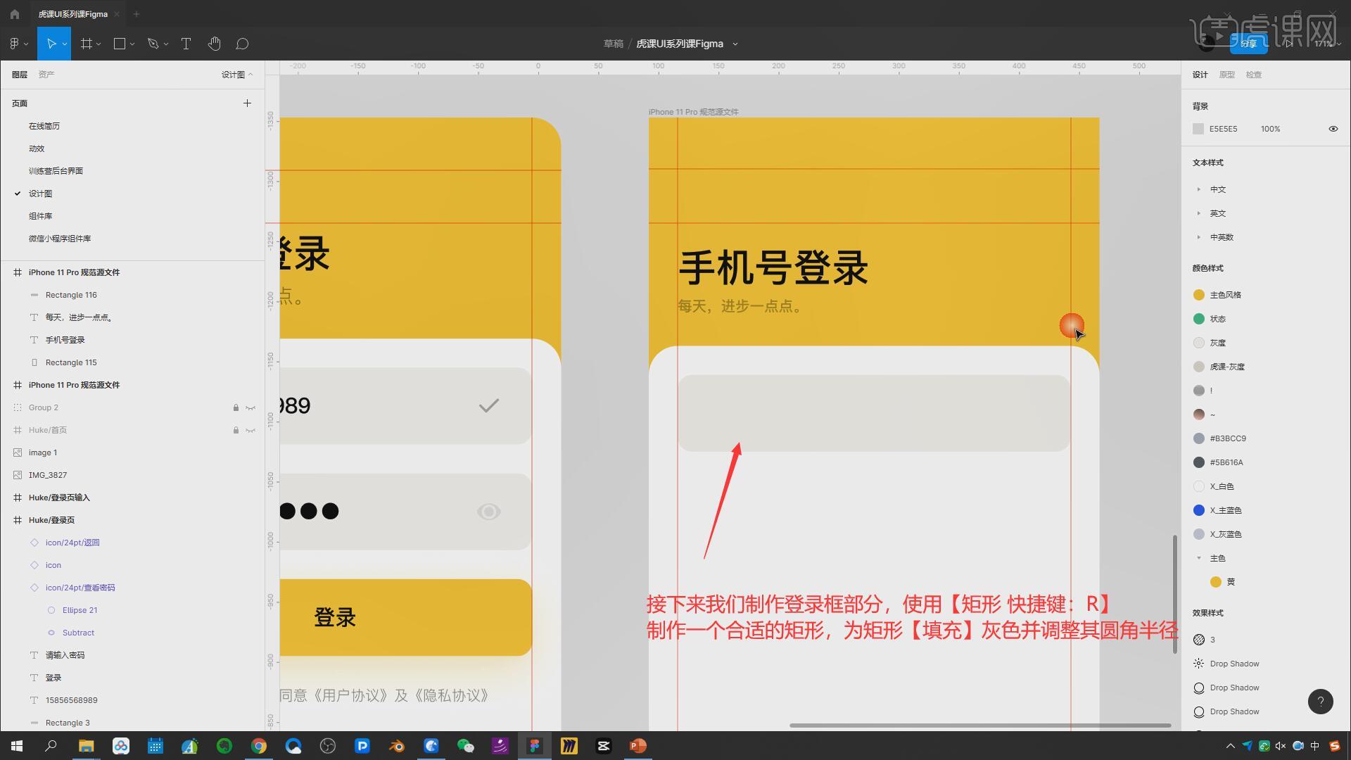The image size is (1351, 760).
Task: Switch to the 资产 tab
Action: [x=46, y=75]
